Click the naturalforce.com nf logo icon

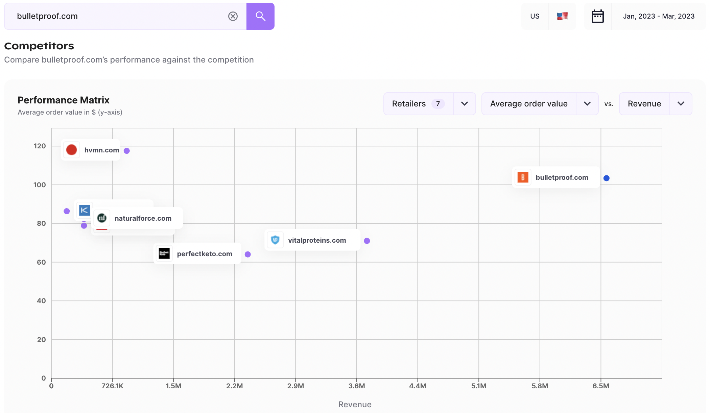pyautogui.click(x=102, y=218)
